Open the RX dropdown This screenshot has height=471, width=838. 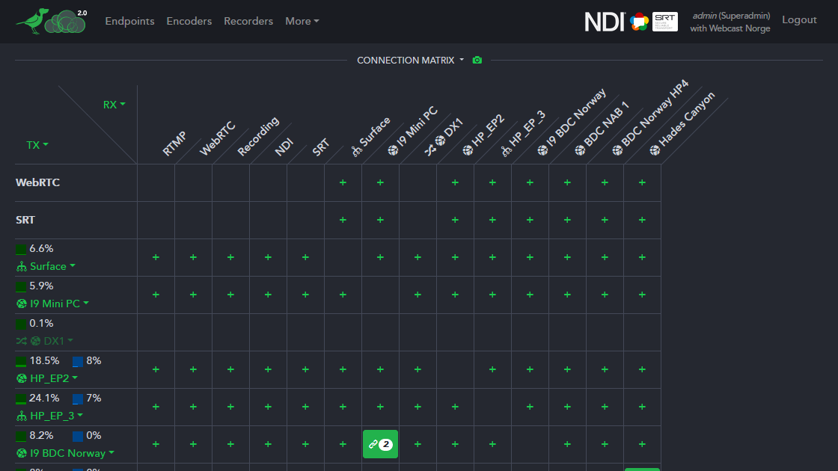(114, 105)
